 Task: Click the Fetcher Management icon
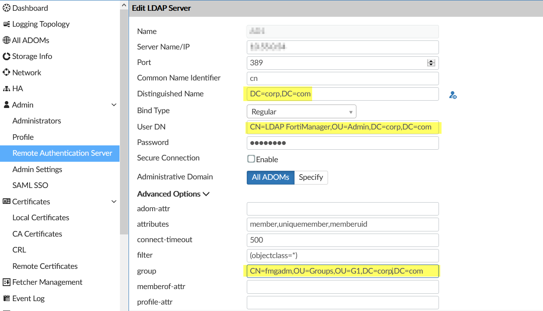(6, 282)
